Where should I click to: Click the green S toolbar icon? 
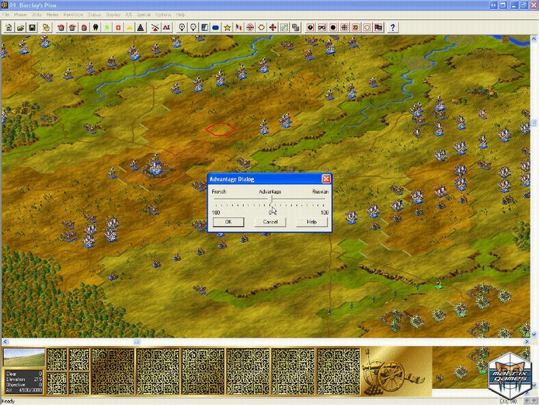coord(107,28)
